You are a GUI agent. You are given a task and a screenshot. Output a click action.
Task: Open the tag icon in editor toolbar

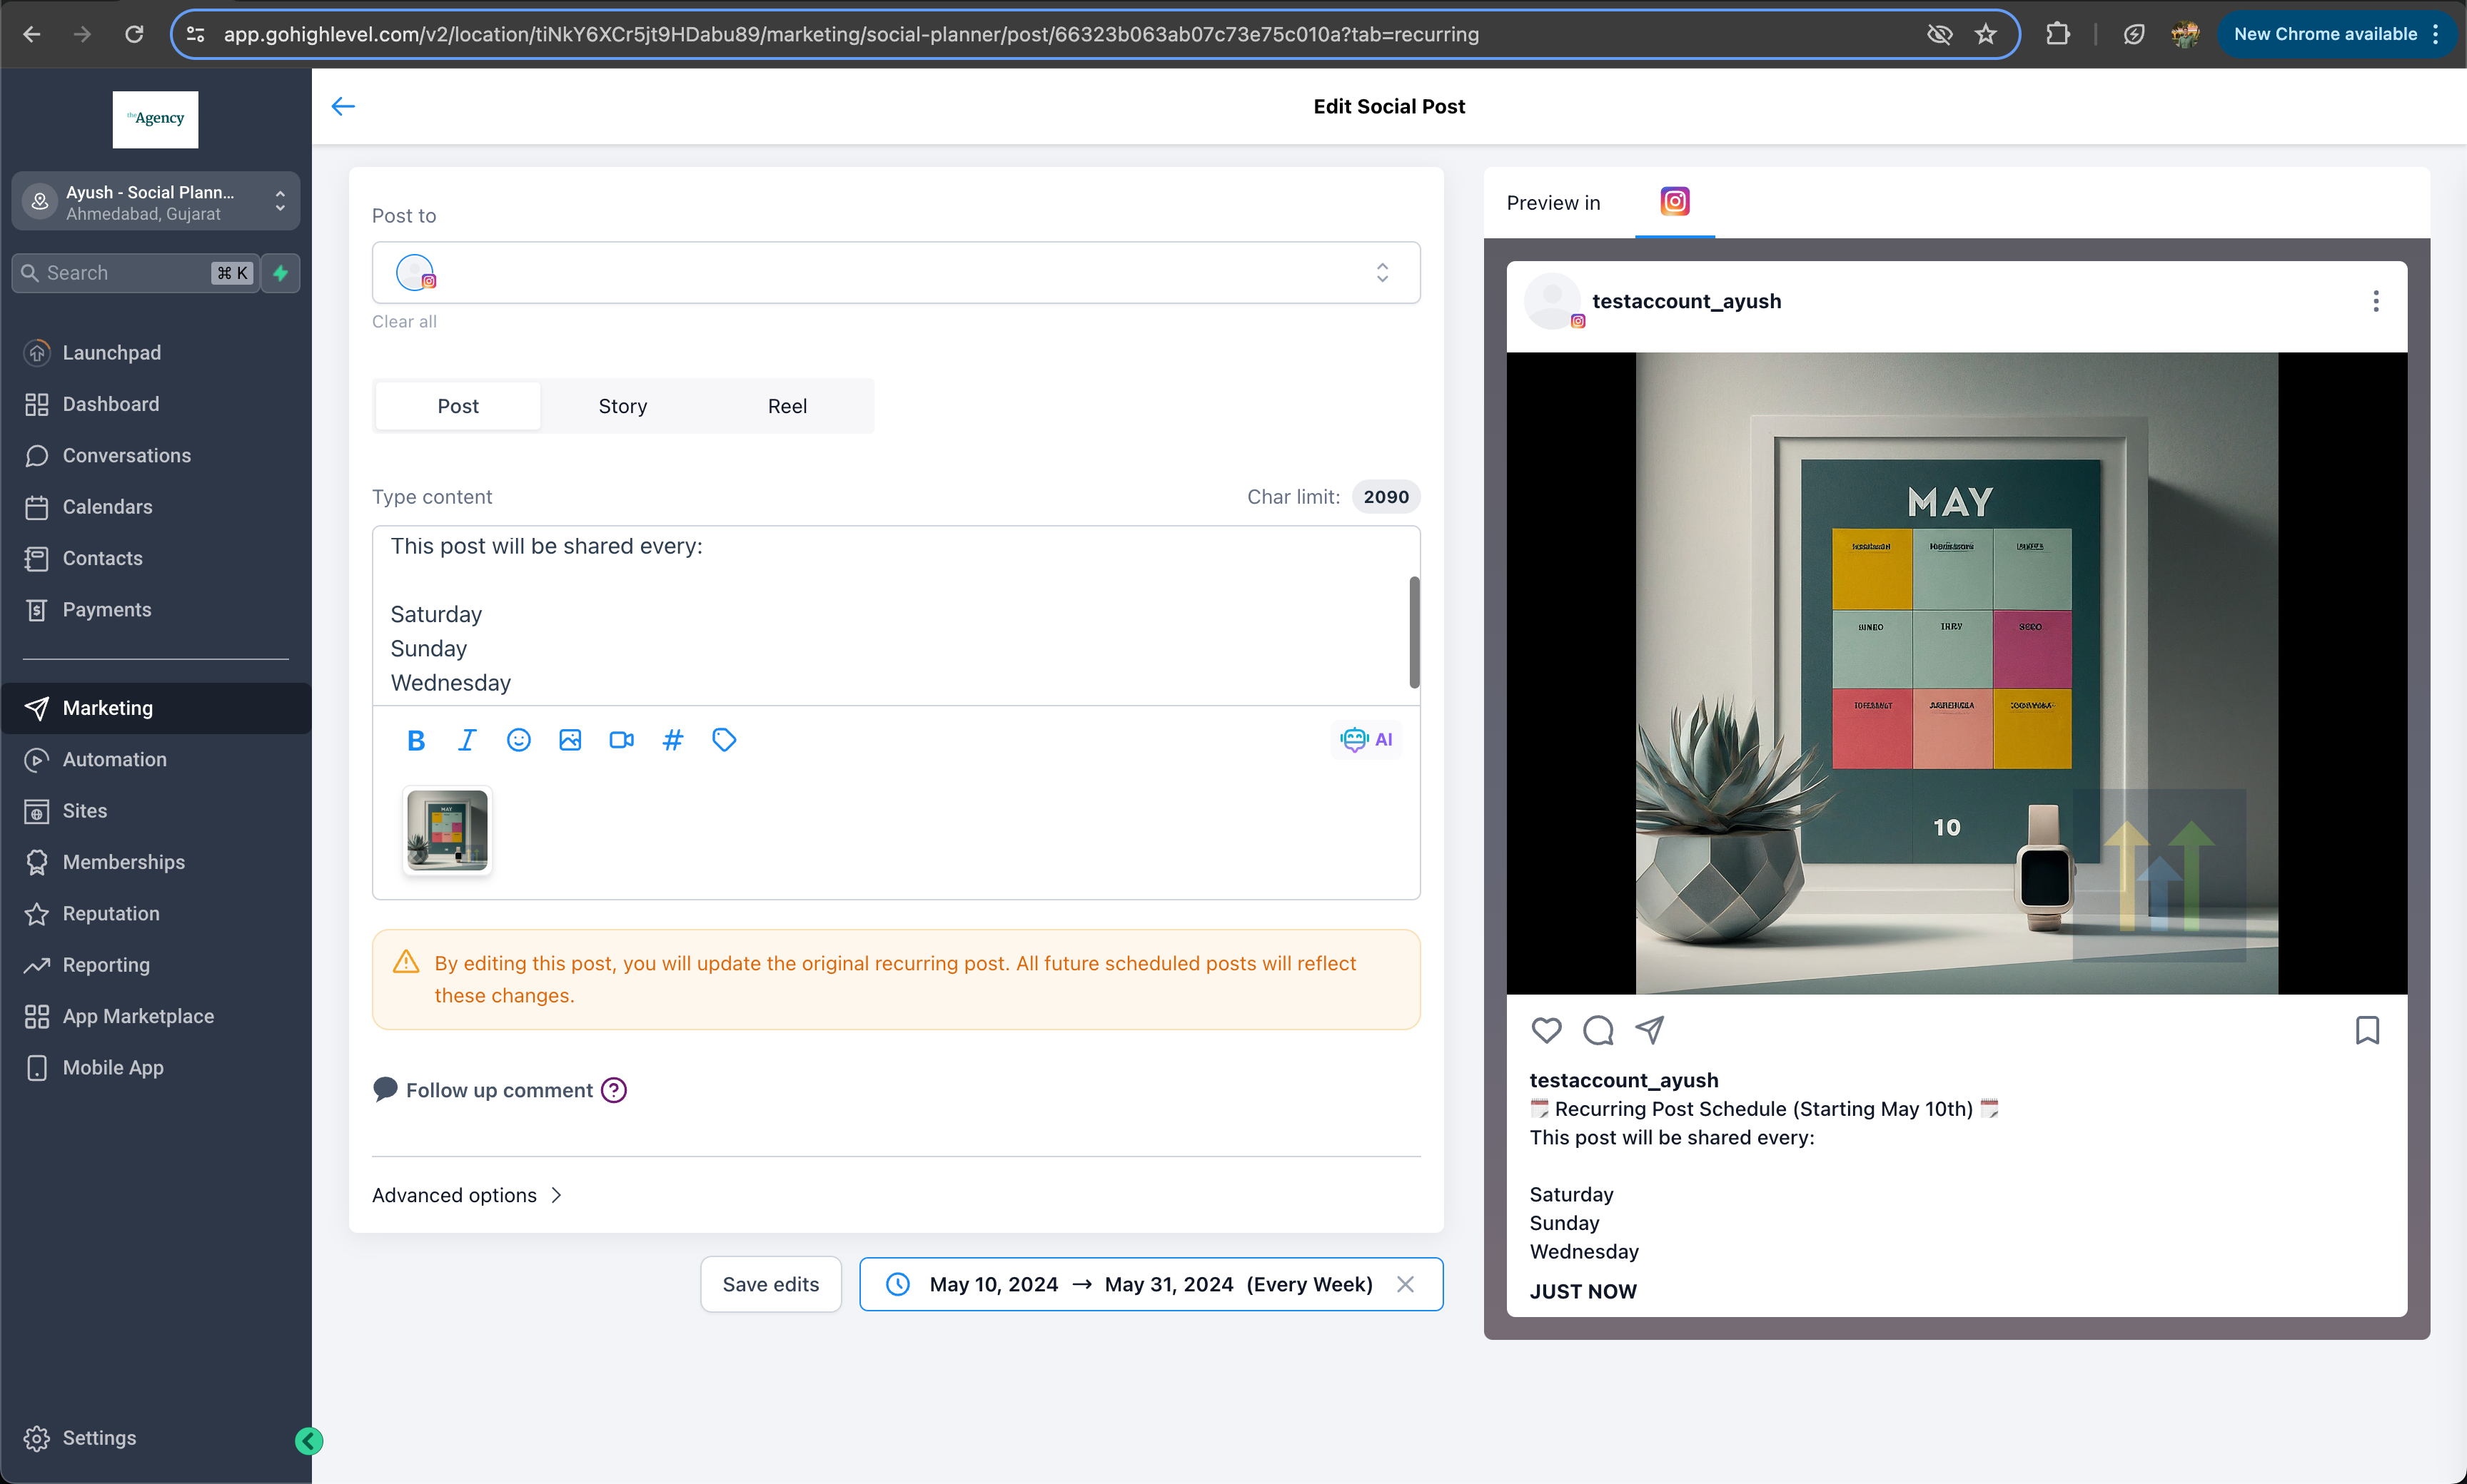pyautogui.click(x=725, y=740)
